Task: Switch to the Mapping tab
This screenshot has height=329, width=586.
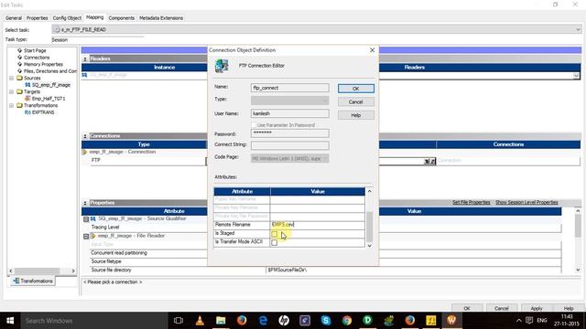Action: [95, 17]
